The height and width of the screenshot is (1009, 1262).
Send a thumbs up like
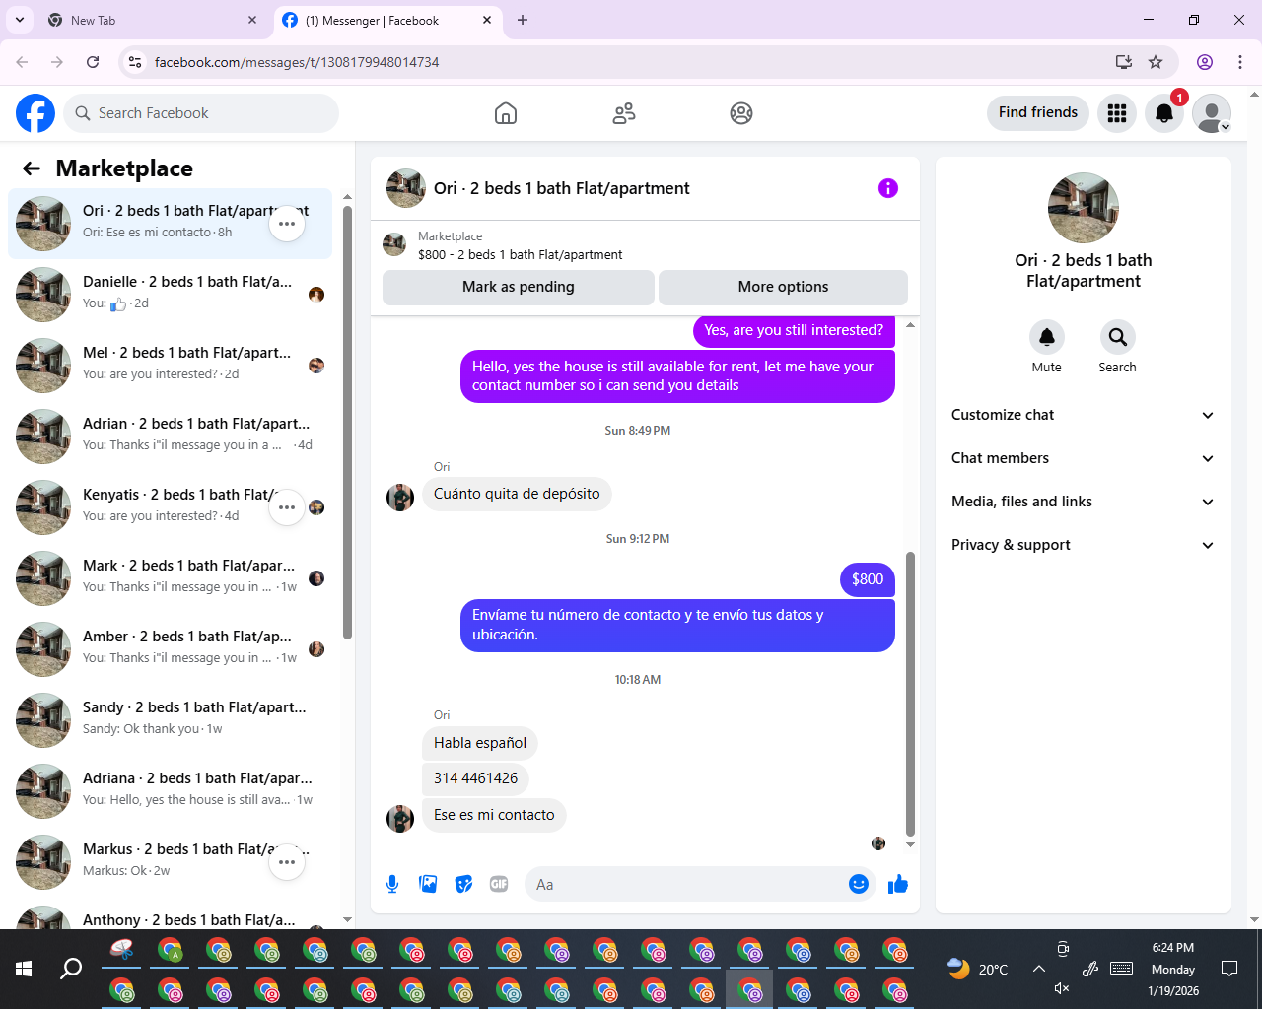[x=898, y=884]
